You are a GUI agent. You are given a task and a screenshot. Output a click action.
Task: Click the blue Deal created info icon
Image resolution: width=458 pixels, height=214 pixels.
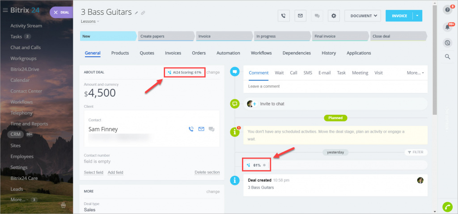click(235, 180)
